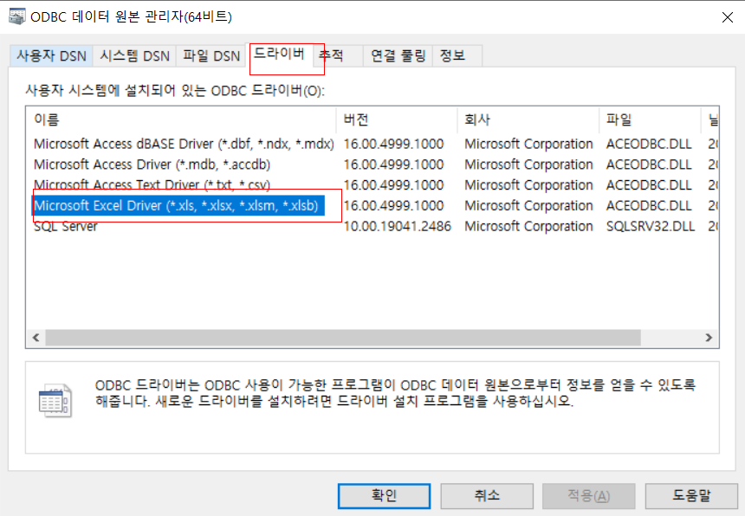Click version 16.00.4999.1000 in dBASE Driver row
This screenshot has height=516, width=745.
coord(393,144)
